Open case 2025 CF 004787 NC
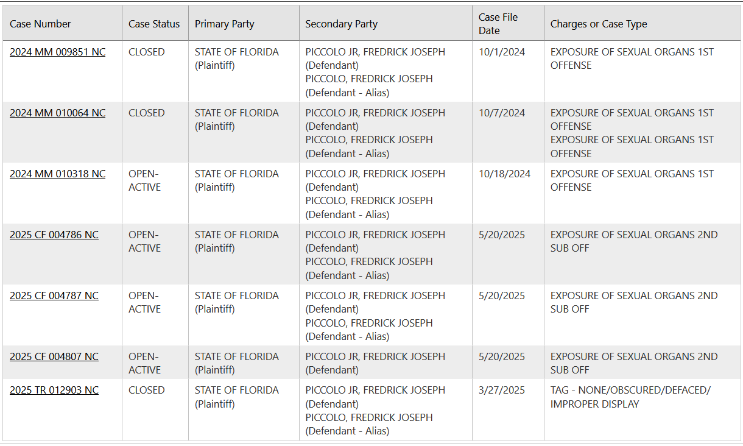Screen dimensions: 743x446 coord(54,296)
